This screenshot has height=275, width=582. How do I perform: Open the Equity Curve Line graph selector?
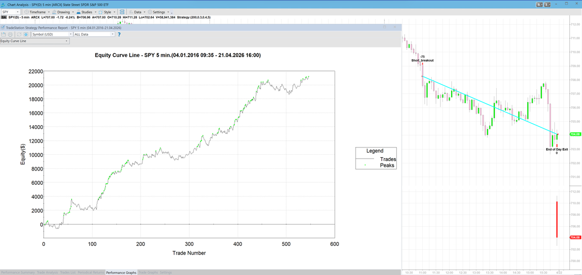pyautogui.click(x=34, y=41)
